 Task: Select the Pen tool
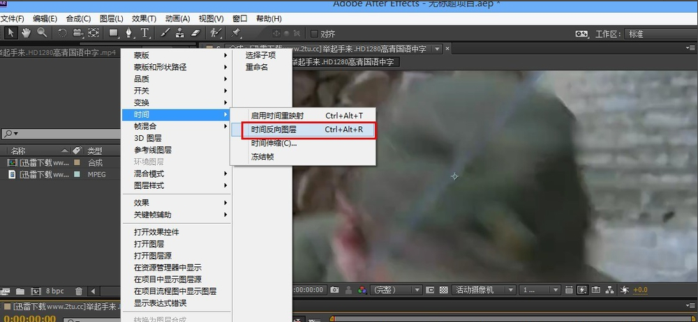[129, 33]
